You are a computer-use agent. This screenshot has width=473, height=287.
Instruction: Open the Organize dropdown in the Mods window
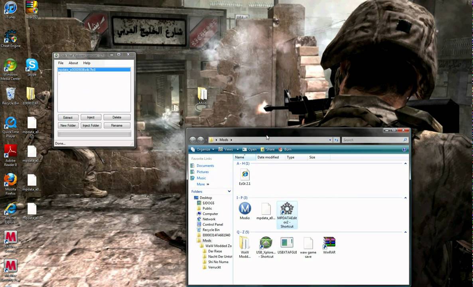click(203, 149)
